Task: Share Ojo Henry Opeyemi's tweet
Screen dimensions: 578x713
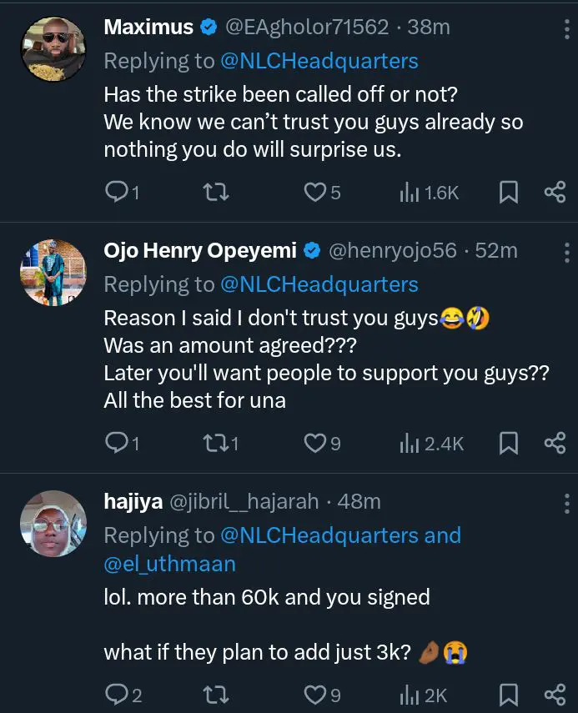Action: pos(555,444)
